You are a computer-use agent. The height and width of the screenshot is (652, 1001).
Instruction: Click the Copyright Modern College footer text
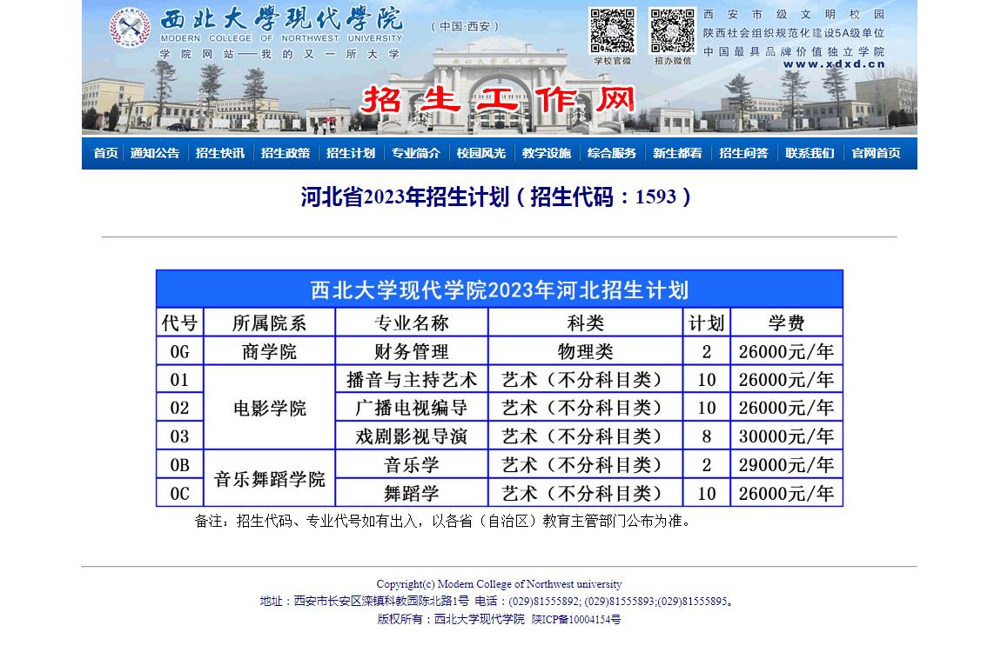point(500,584)
